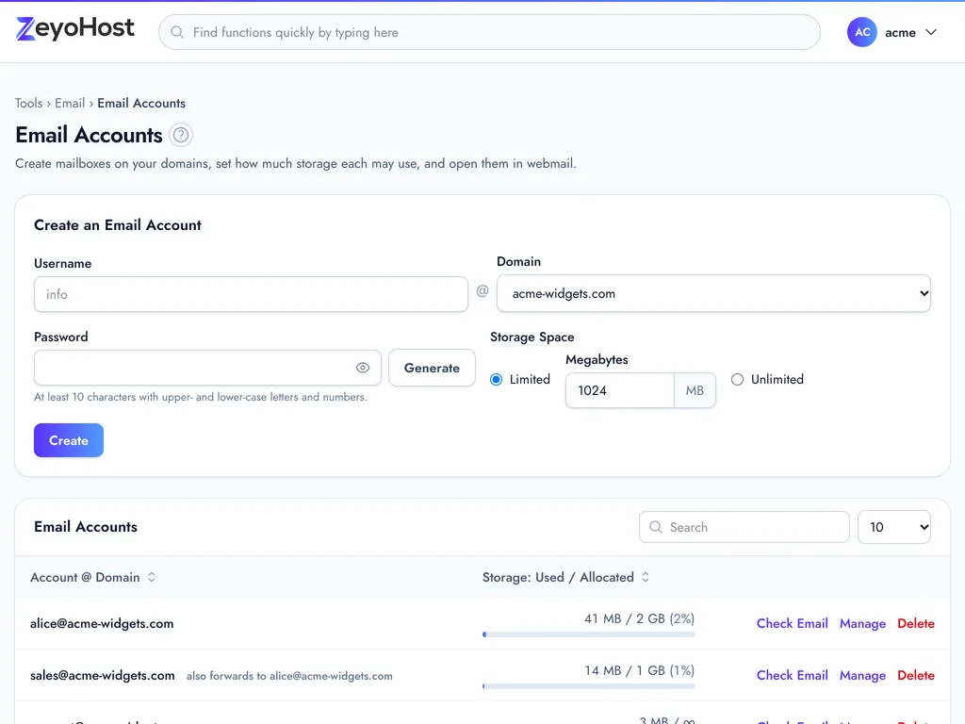Click the Generate password button
Image resolution: width=965 pixels, height=724 pixels.
432,368
